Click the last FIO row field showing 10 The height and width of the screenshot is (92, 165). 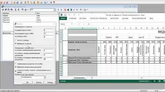[48, 33]
